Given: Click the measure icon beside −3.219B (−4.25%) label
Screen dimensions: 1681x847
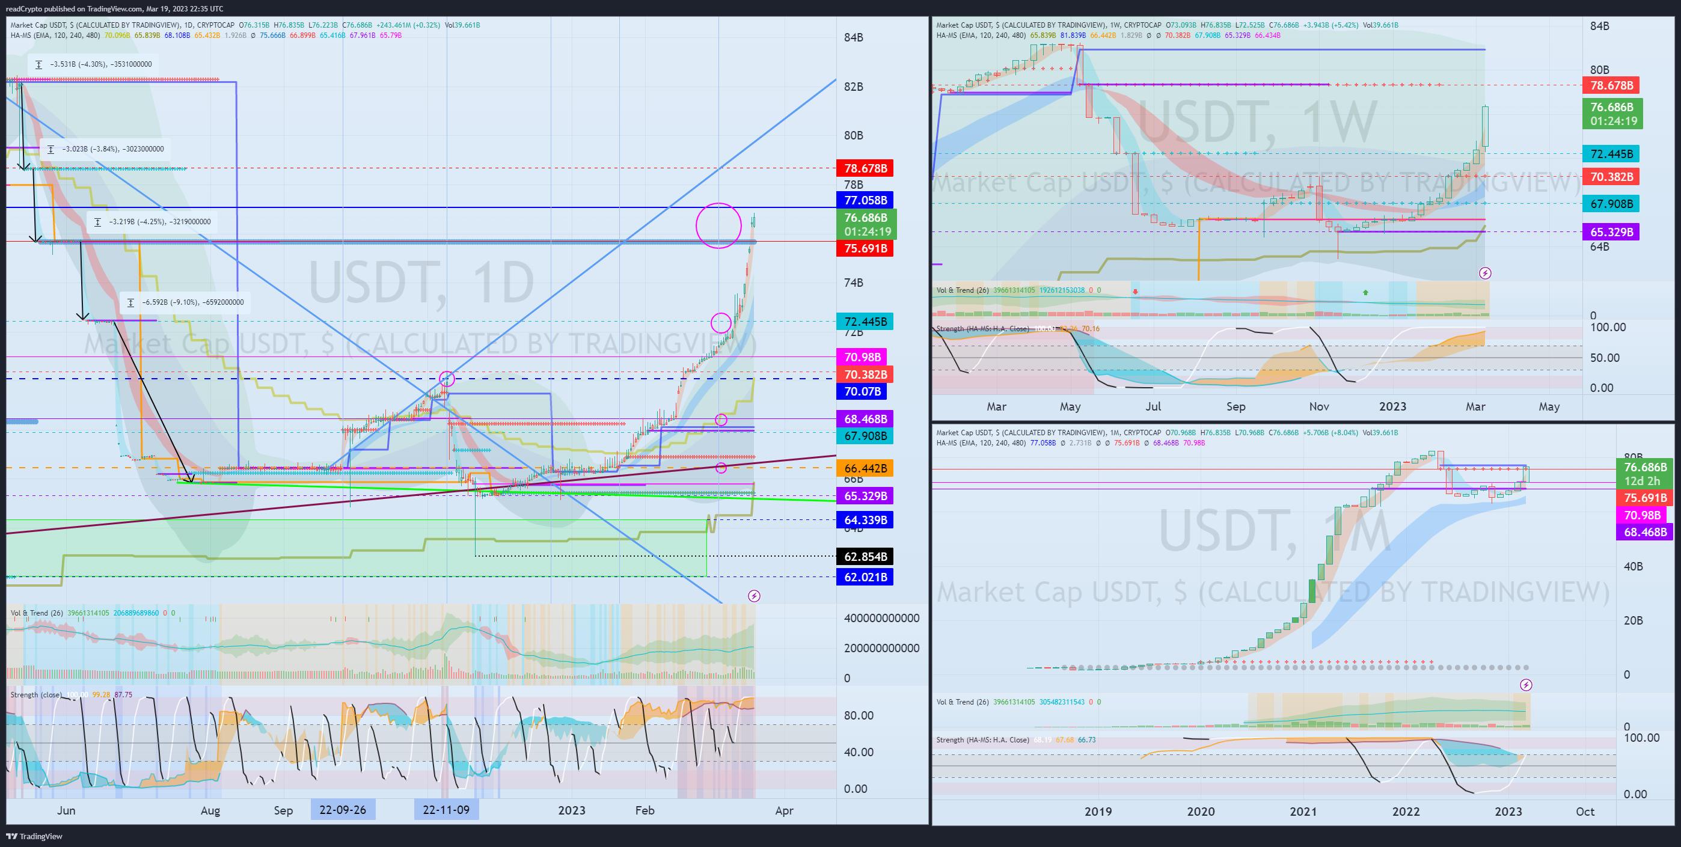Looking at the screenshot, I should click(x=97, y=222).
